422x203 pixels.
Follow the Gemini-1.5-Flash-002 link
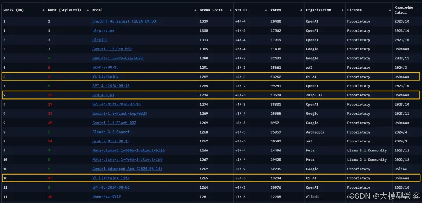(x=114, y=123)
